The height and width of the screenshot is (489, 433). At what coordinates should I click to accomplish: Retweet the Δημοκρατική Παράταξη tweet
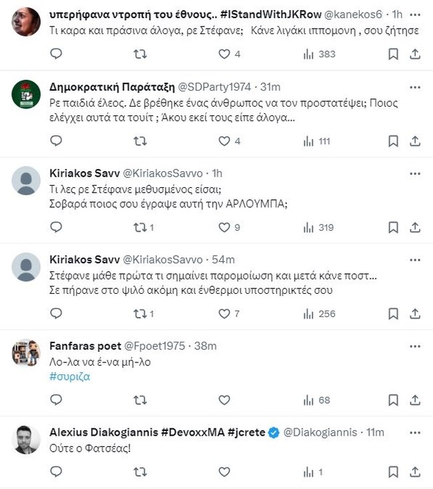coord(140,141)
